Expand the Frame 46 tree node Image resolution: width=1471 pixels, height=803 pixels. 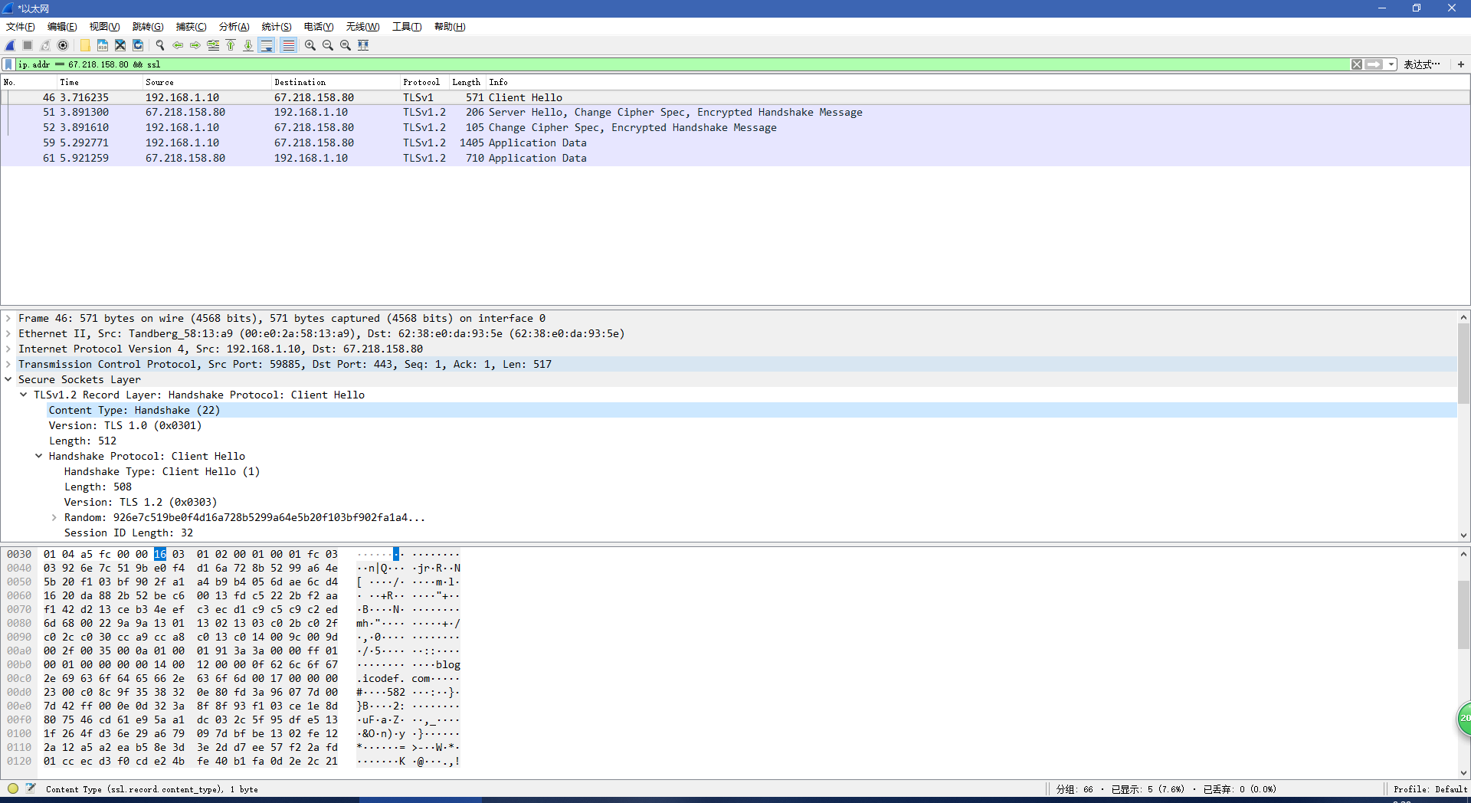click(8, 318)
